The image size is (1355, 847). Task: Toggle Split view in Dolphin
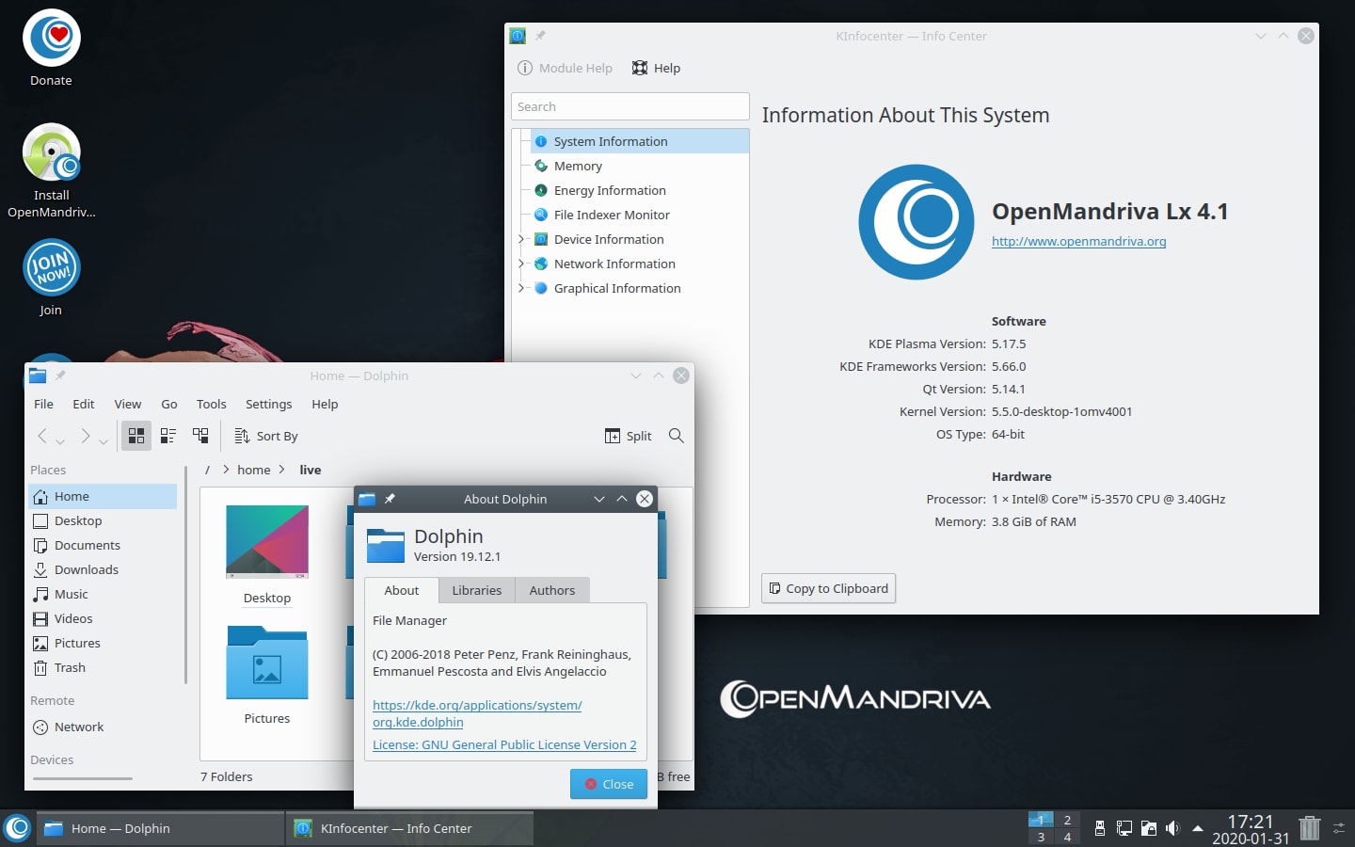(x=628, y=436)
